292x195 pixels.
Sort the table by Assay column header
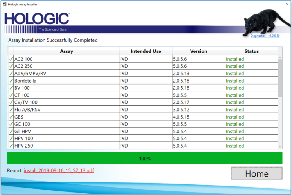pyautogui.click(x=66, y=51)
